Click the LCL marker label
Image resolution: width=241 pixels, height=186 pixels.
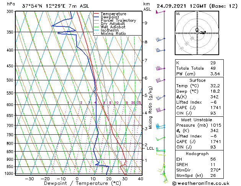tap(150, 148)
